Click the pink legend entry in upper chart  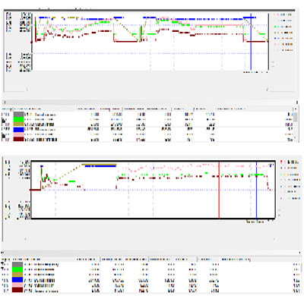283,44
